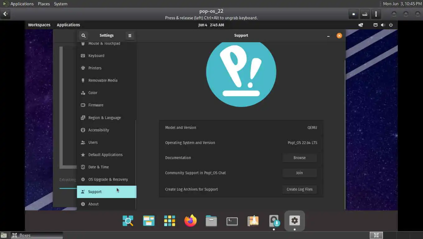This screenshot has width=423, height=239.
Task: Select Printers in the sidebar
Action: (106, 68)
